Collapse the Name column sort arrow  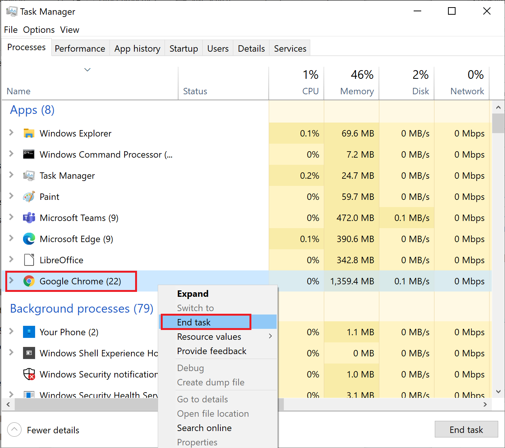point(87,70)
